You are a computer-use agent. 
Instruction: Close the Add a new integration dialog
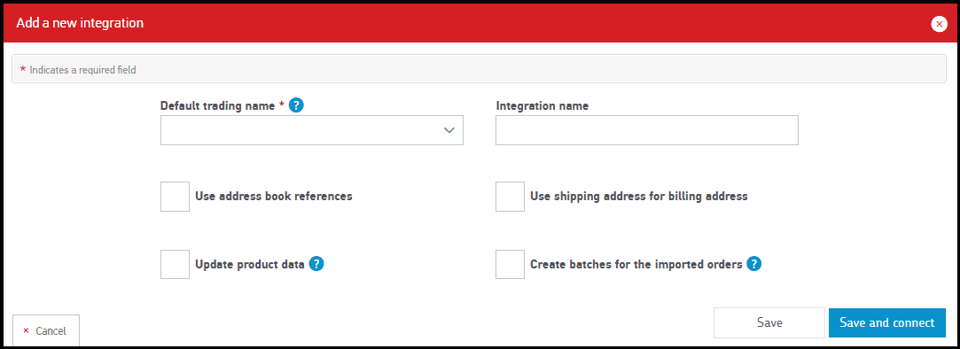click(x=940, y=24)
